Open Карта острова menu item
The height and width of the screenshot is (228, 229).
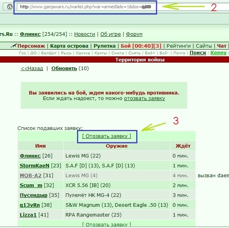click(69, 46)
